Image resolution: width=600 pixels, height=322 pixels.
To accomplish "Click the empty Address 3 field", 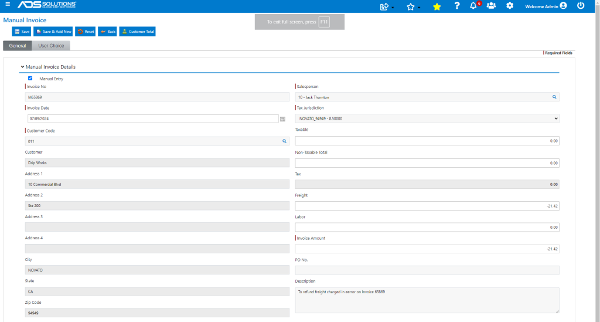I will [157, 227].
